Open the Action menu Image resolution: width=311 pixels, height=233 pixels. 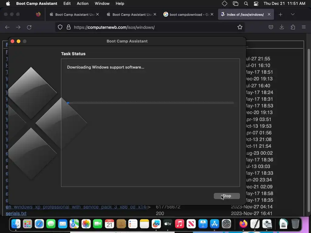tap(83, 3)
